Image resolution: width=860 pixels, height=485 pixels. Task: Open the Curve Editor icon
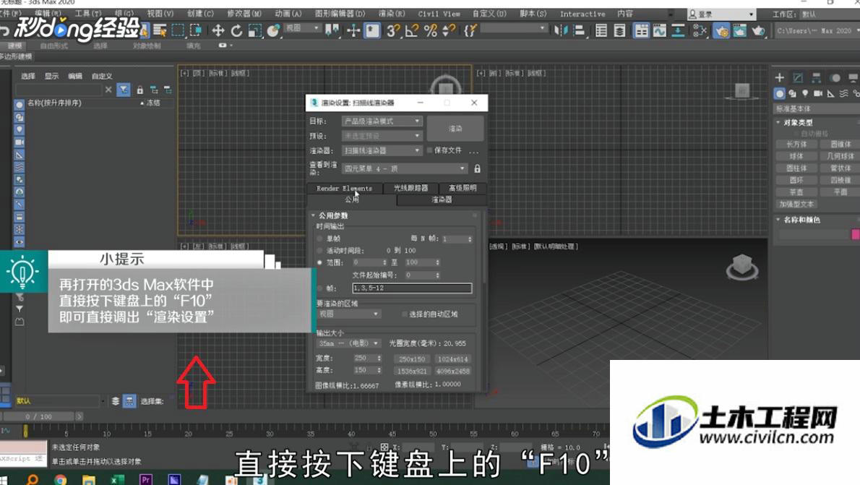coord(659,31)
